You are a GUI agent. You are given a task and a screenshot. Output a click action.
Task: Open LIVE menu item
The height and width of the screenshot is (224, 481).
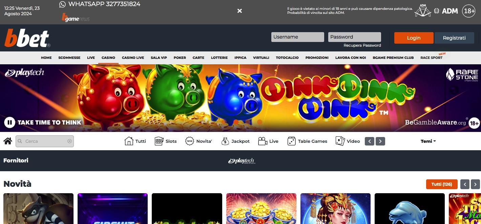pos(91,58)
